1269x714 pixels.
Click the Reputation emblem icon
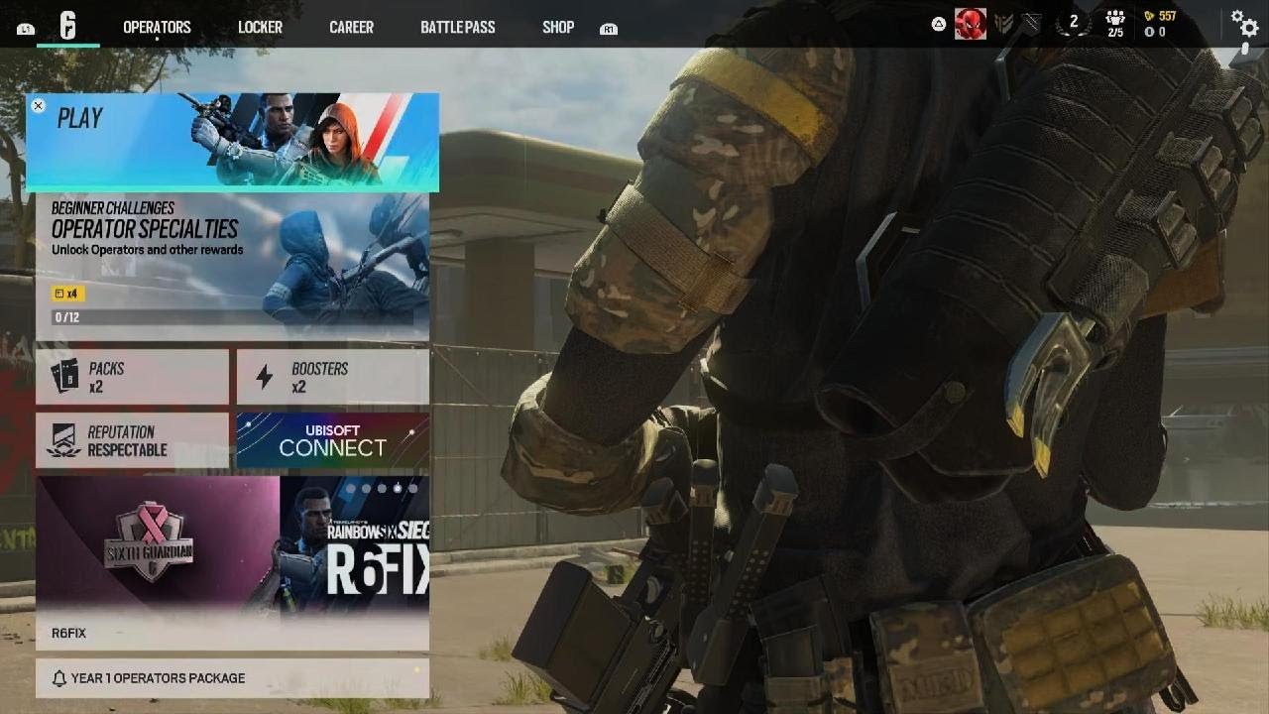pyautogui.click(x=63, y=440)
